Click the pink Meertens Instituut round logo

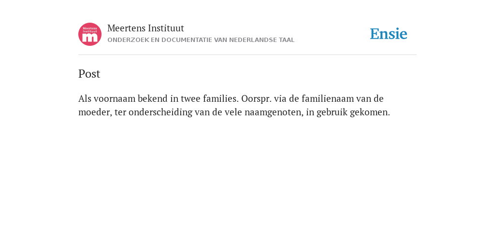tap(90, 34)
